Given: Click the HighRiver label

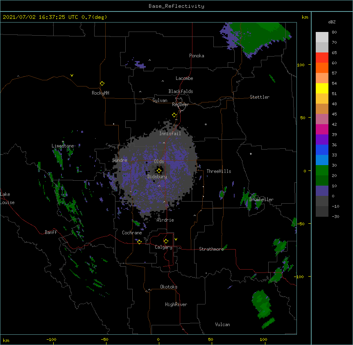Looking at the screenshot, I should click(x=176, y=304).
